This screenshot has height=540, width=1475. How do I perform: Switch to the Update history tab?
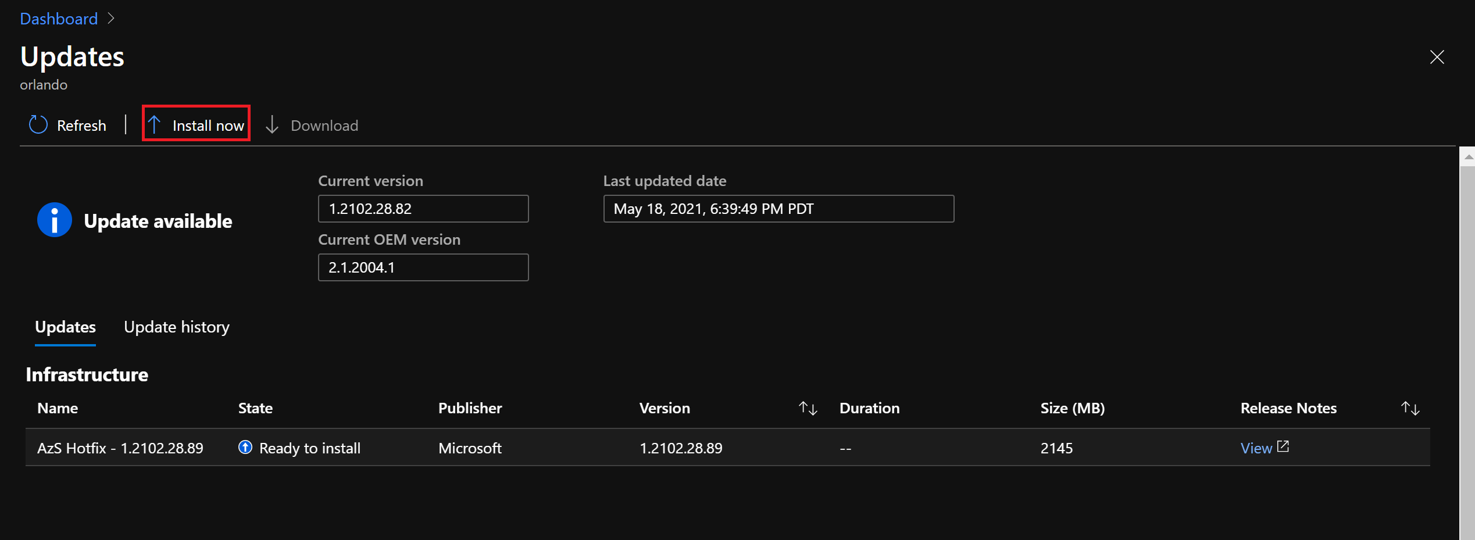177,327
